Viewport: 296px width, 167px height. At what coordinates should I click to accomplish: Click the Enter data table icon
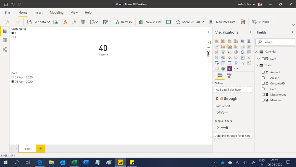[x=83, y=22]
